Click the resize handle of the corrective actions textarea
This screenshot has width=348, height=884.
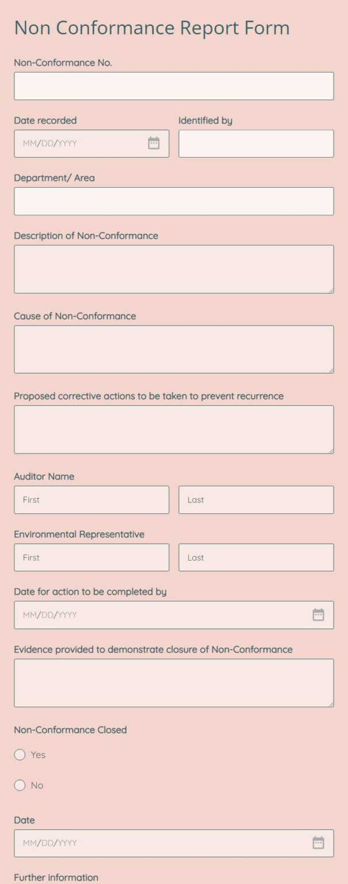331,451
